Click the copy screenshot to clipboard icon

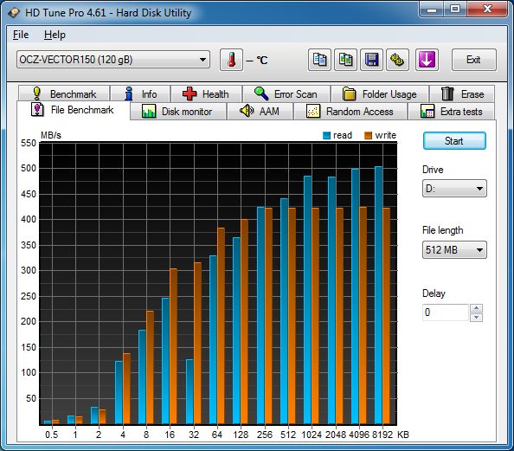[345, 60]
